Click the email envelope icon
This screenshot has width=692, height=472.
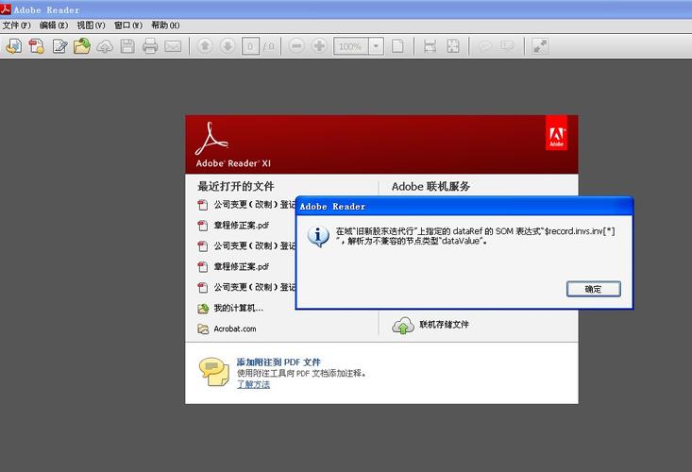(173, 46)
